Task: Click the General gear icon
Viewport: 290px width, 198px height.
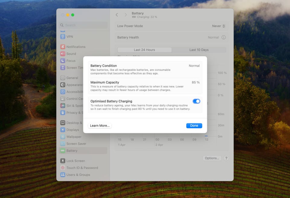Action: [63, 78]
